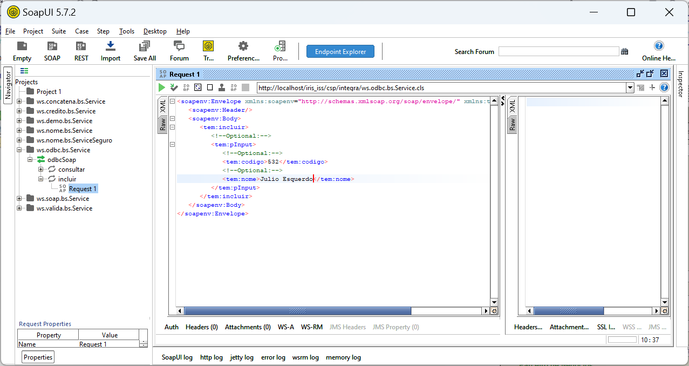Open the Tools menu
This screenshot has height=366, width=689.
(127, 31)
